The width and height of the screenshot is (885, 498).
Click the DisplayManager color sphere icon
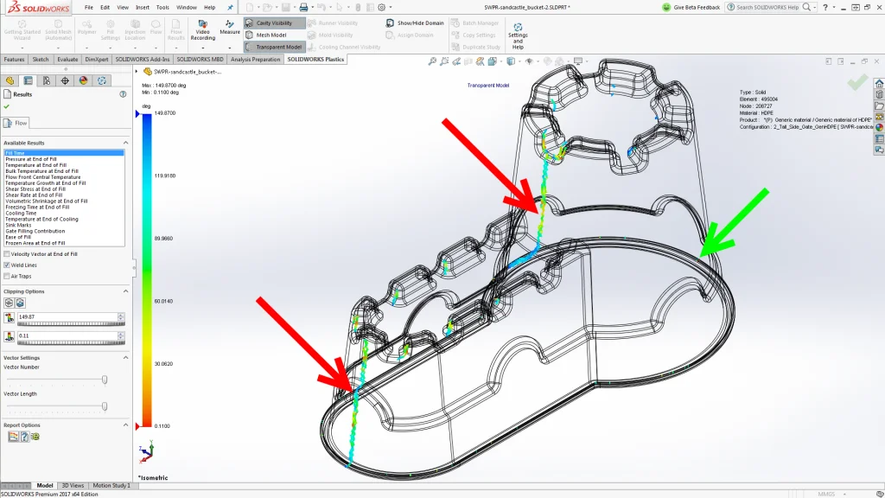83,80
